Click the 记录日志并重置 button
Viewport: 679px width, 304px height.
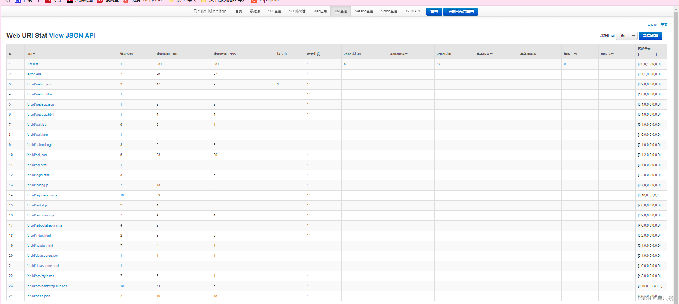tap(460, 12)
